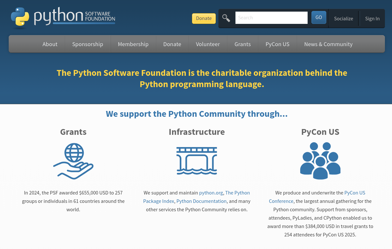392x249 pixels.
Task: Open the Sponsorship menu
Action: pos(88,44)
